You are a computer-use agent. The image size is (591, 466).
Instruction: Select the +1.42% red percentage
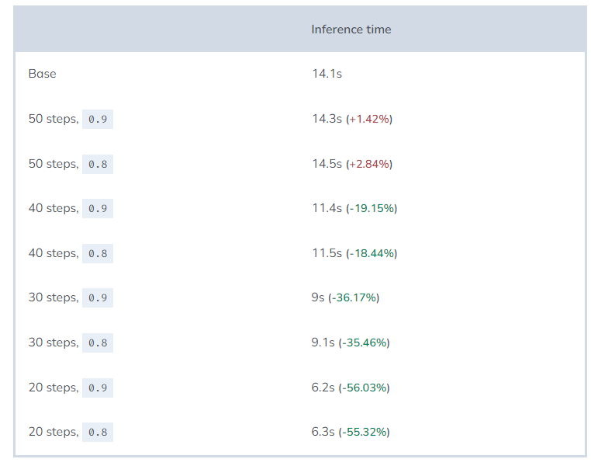click(x=369, y=119)
